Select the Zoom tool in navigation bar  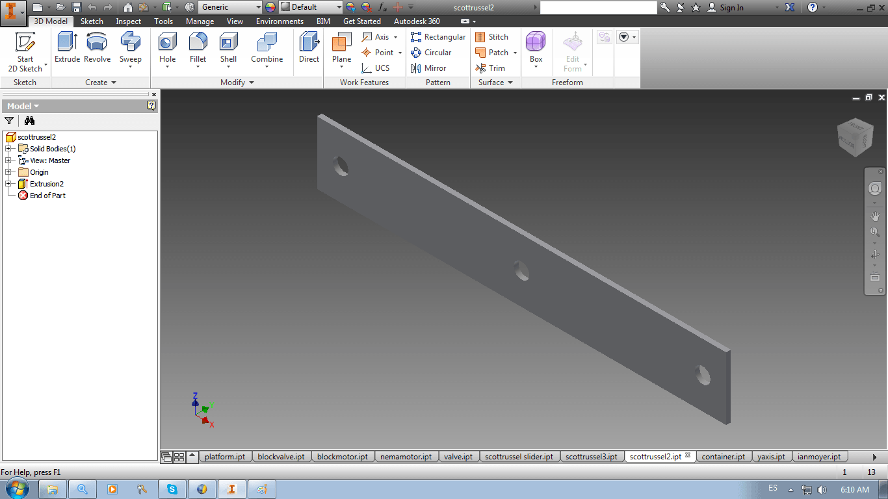[875, 232]
